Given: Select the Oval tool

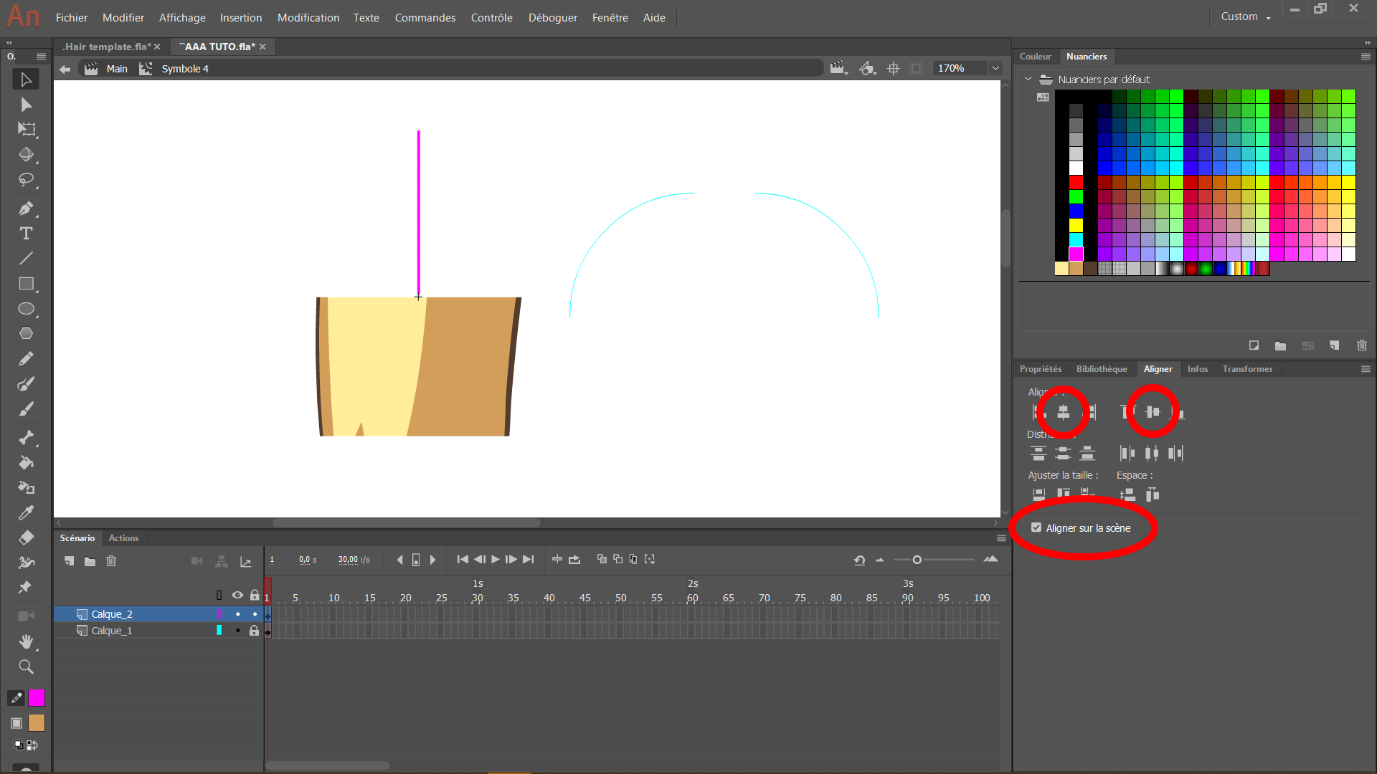Looking at the screenshot, I should [x=26, y=309].
